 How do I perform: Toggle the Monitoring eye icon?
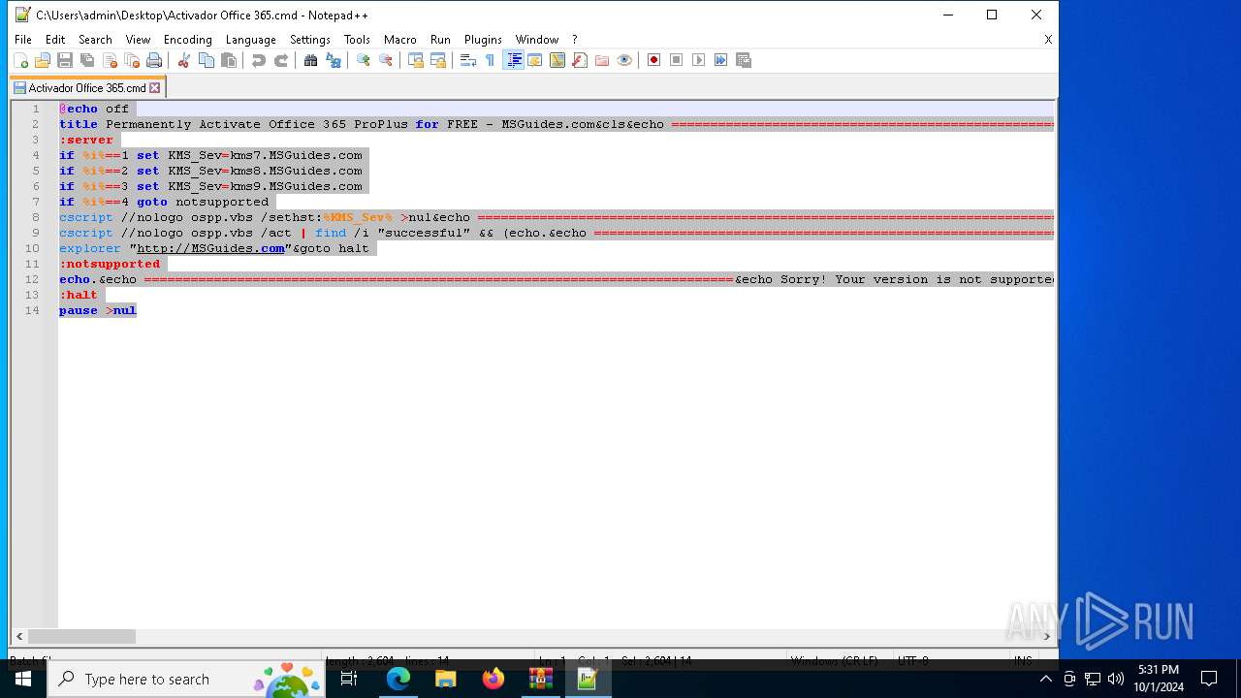pyautogui.click(x=624, y=60)
